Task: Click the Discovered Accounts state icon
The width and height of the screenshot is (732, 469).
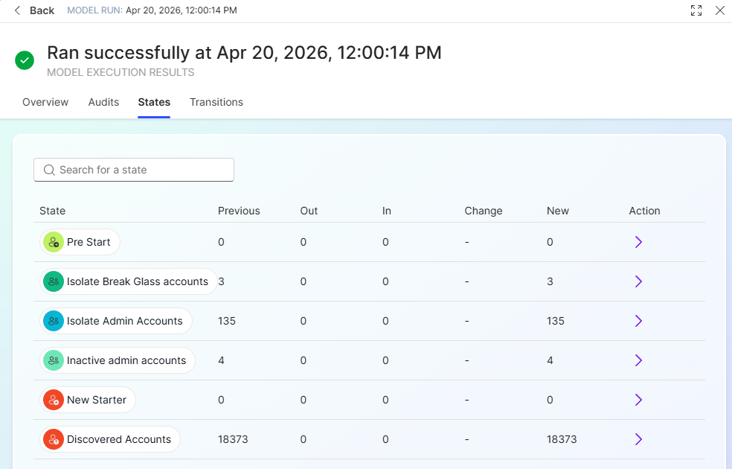Action: pos(54,439)
